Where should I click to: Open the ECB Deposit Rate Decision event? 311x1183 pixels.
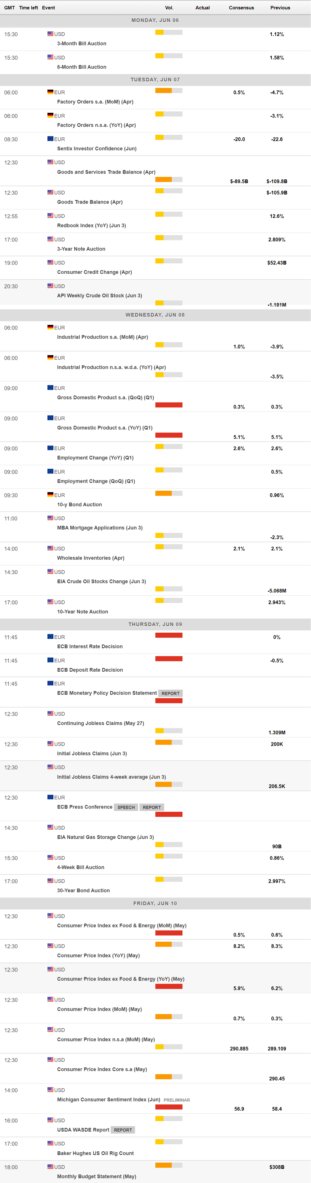click(x=90, y=670)
